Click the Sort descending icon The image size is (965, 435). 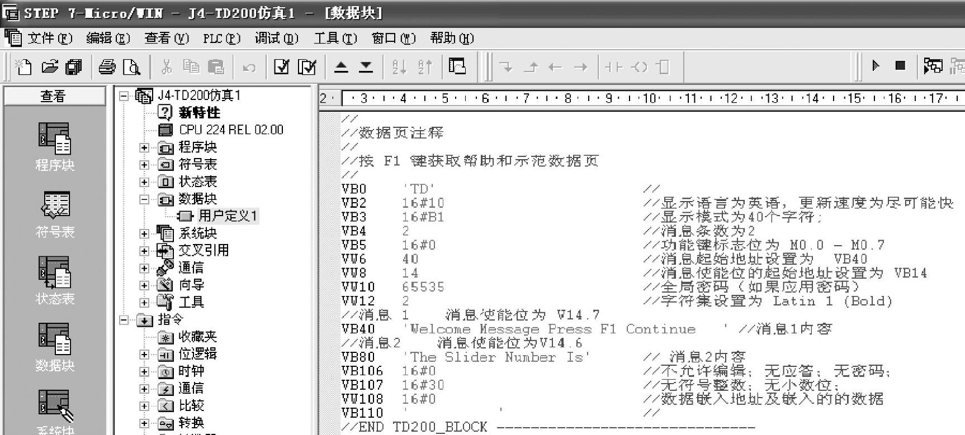(x=425, y=67)
